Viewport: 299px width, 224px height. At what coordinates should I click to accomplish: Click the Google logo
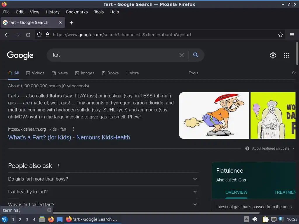pyautogui.click(x=20, y=55)
